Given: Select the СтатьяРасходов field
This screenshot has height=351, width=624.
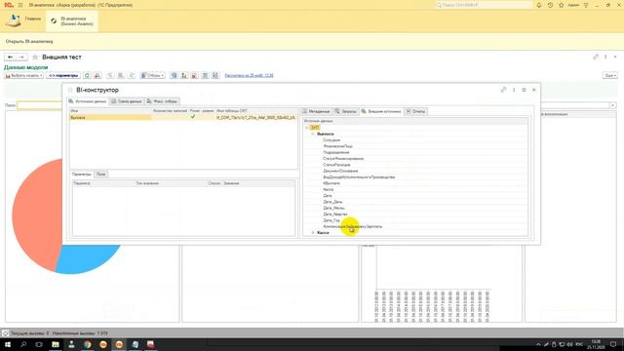Looking at the screenshot, I should pos(336,165).
